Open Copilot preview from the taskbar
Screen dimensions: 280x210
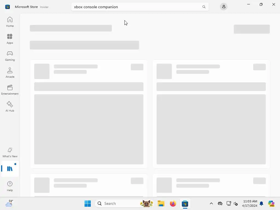[271, 203]
